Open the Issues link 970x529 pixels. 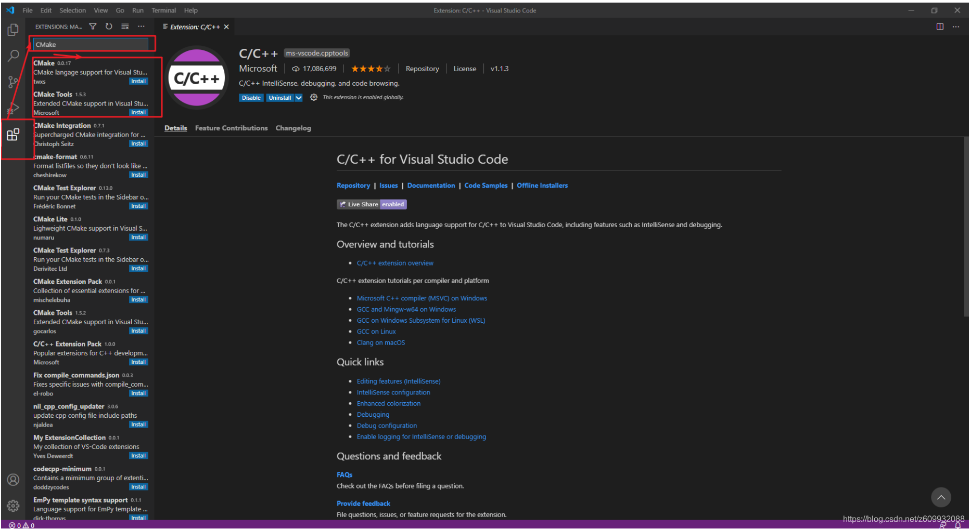point(388,186)
